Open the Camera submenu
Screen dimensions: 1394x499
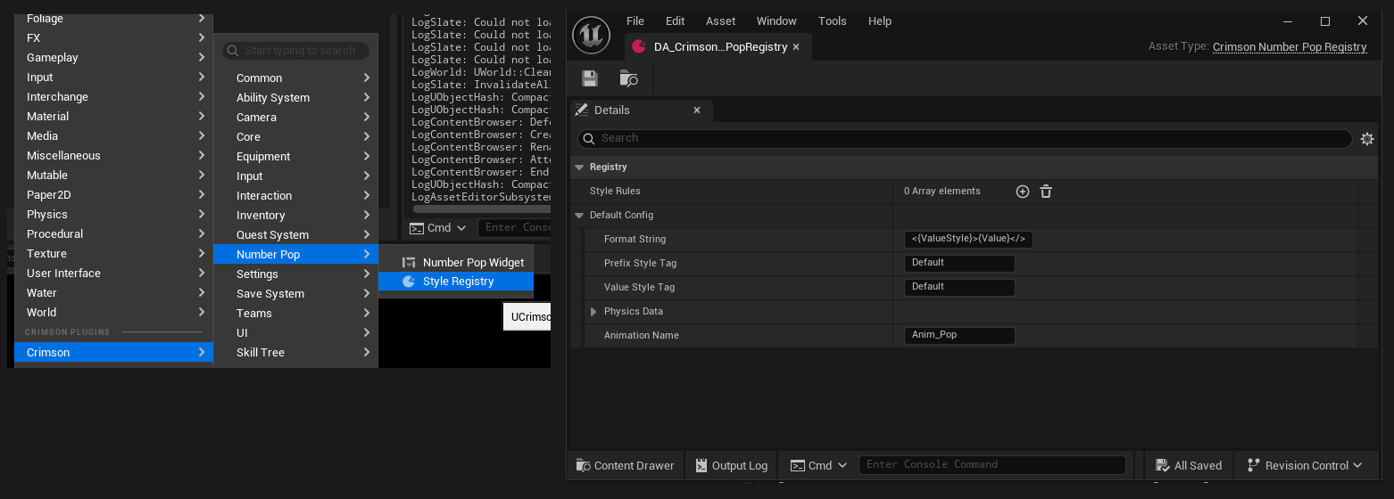pyautogui.click(x=295, y=118)
